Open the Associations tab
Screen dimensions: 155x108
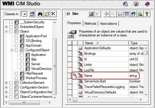tap(108, 24)
